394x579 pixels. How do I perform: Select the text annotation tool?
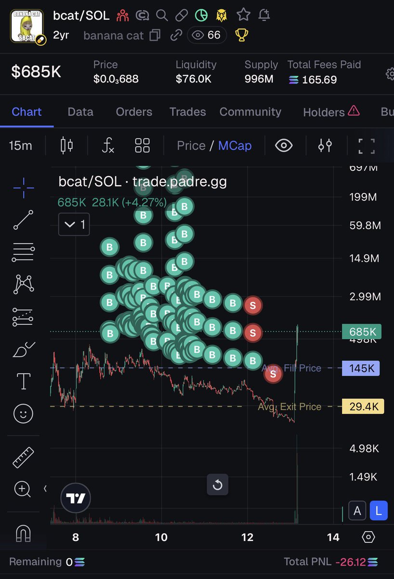(24, 381)
